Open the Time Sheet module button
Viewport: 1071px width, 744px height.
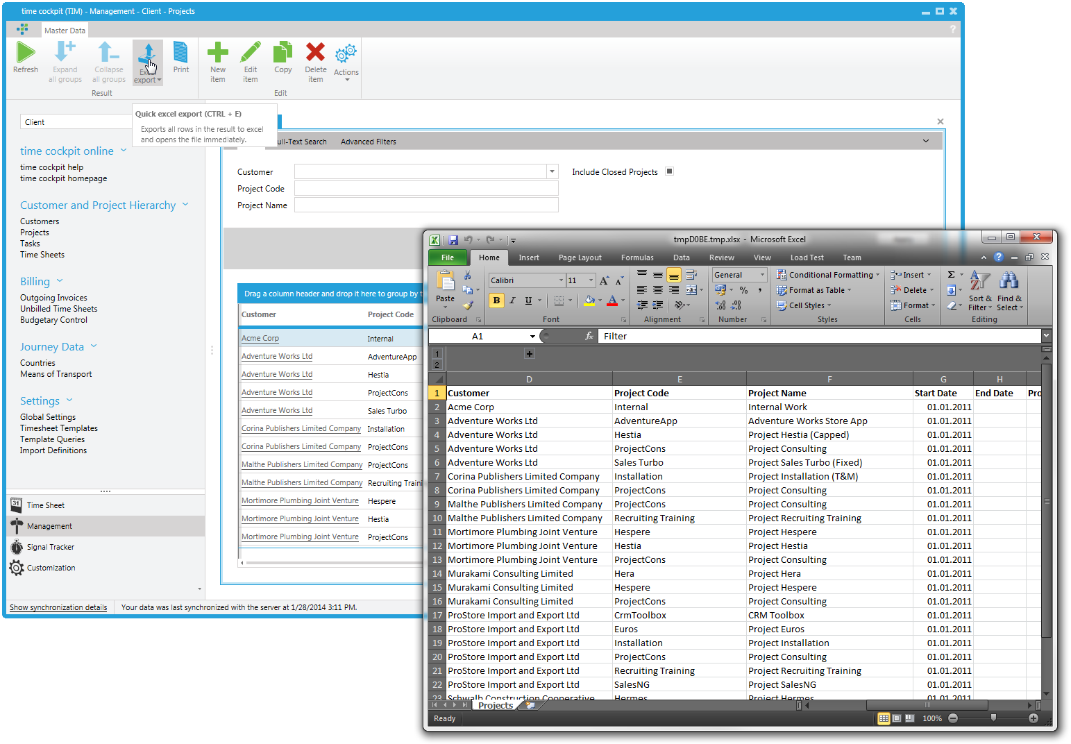(106, 505)
